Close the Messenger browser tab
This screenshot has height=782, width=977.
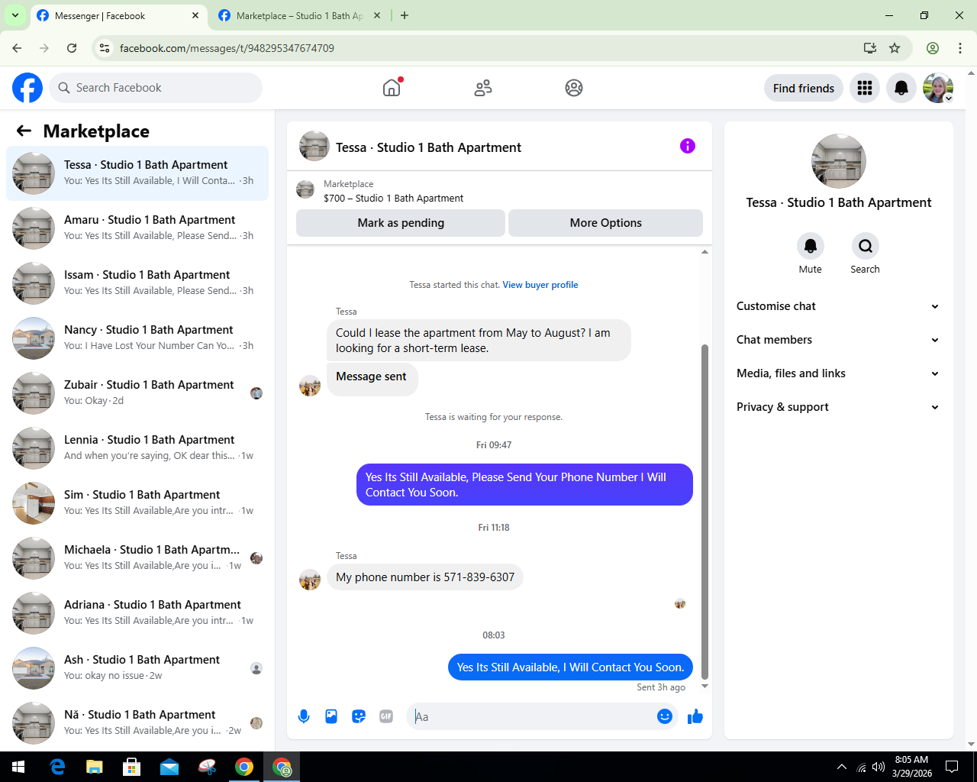click(195, 15)
